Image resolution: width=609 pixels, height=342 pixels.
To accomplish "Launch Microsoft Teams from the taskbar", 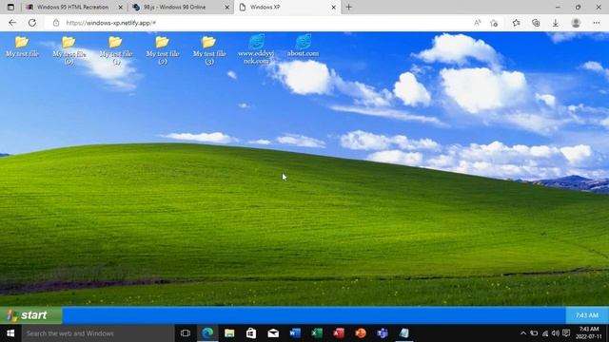I will click(383, 333).
